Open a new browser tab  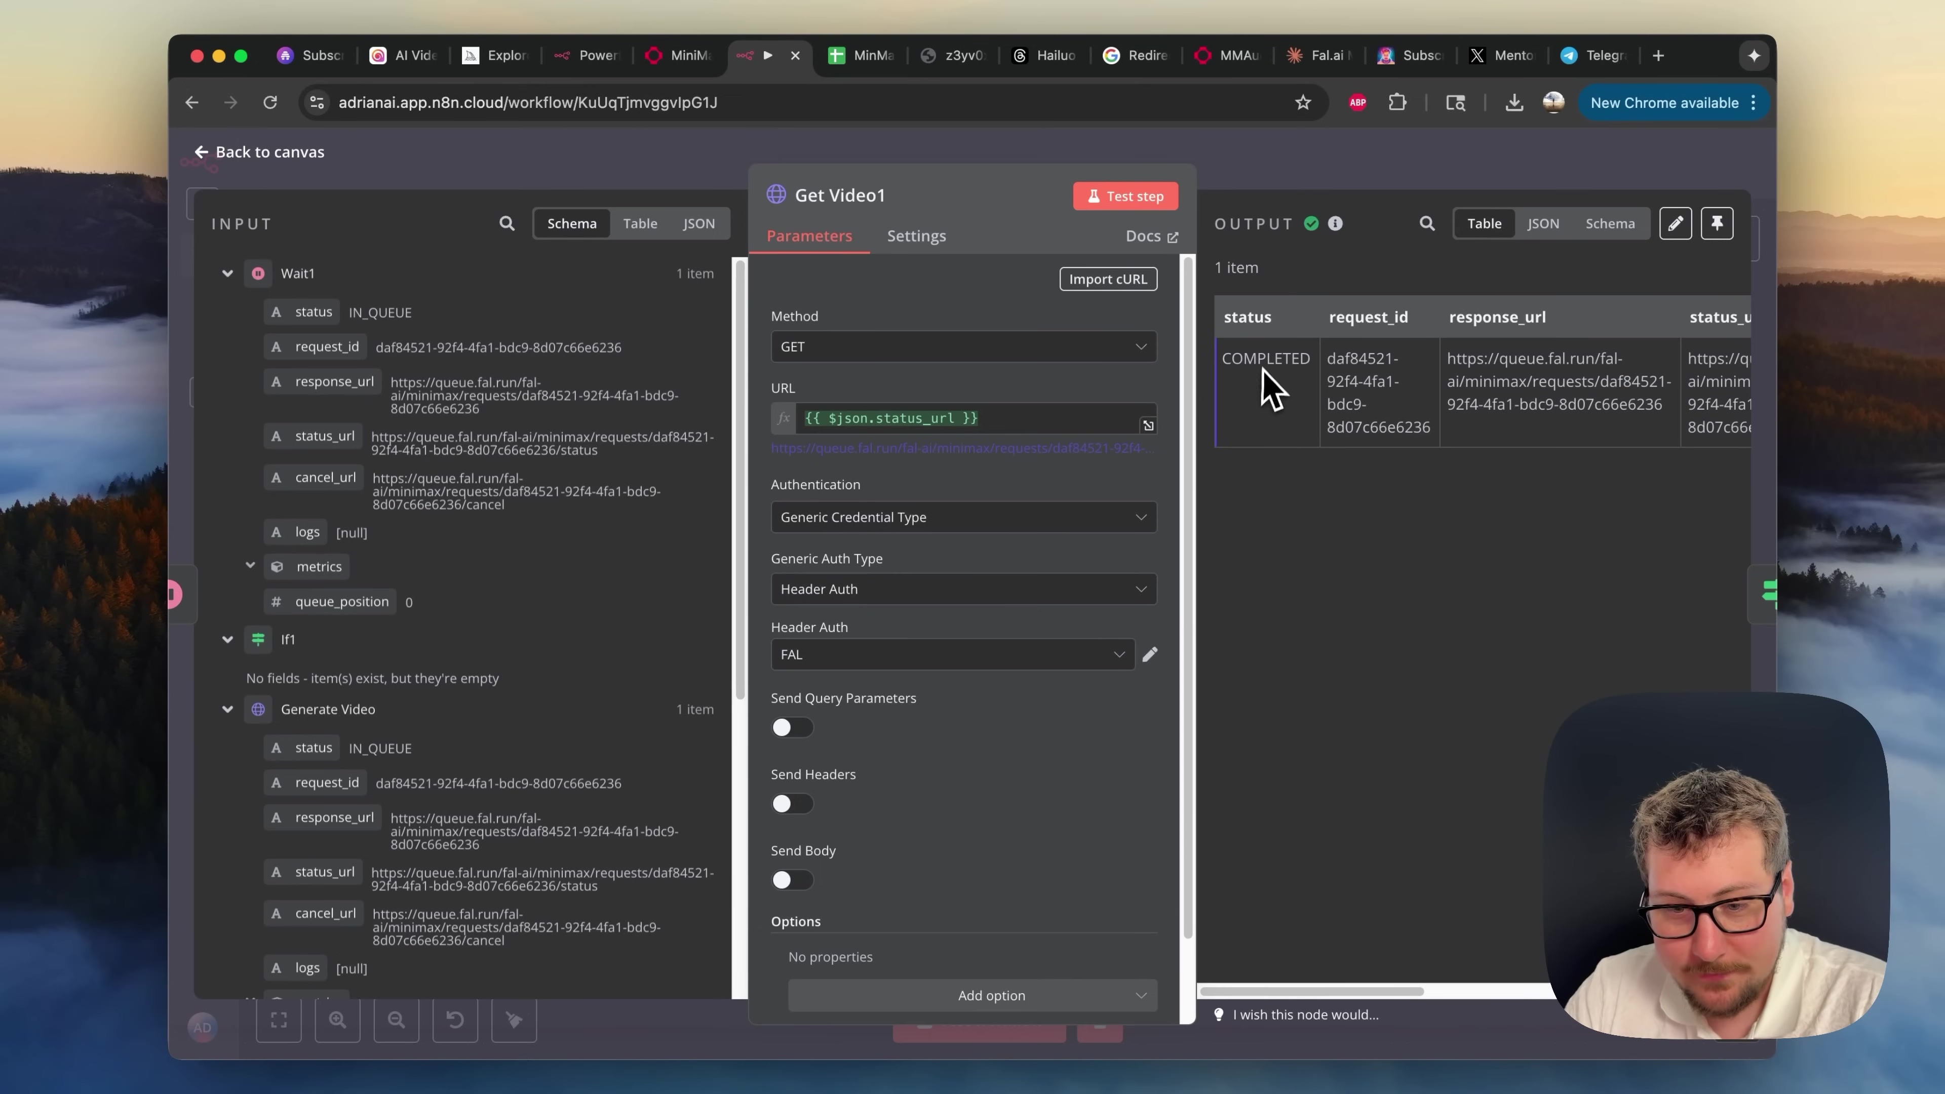[x=1658, y=56]
